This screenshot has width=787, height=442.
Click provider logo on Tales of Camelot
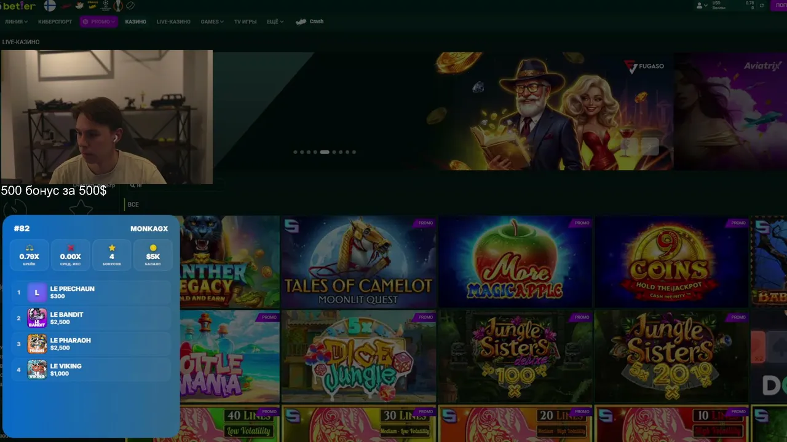(x=291, y=227)
